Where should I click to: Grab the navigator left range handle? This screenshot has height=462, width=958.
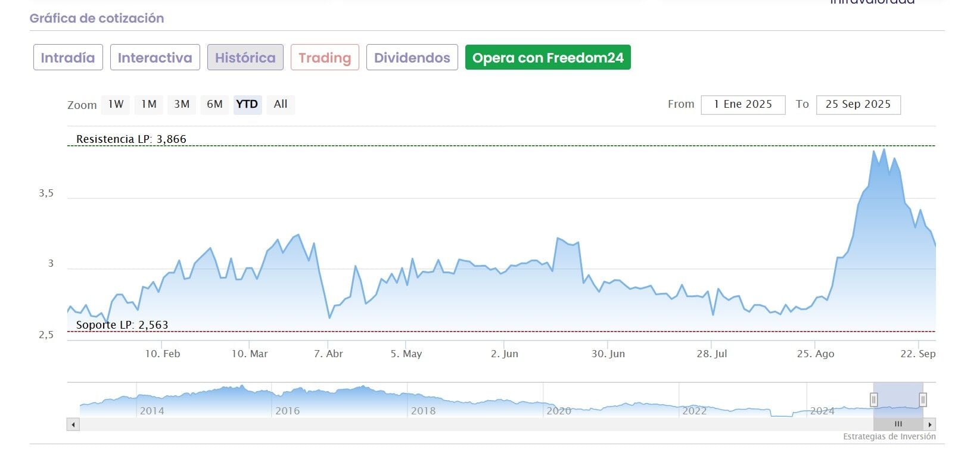pos(874,399)
